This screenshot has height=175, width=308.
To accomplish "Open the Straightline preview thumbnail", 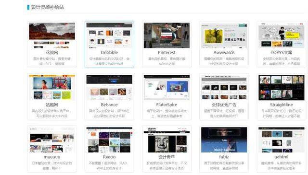I will coord(281,87).
